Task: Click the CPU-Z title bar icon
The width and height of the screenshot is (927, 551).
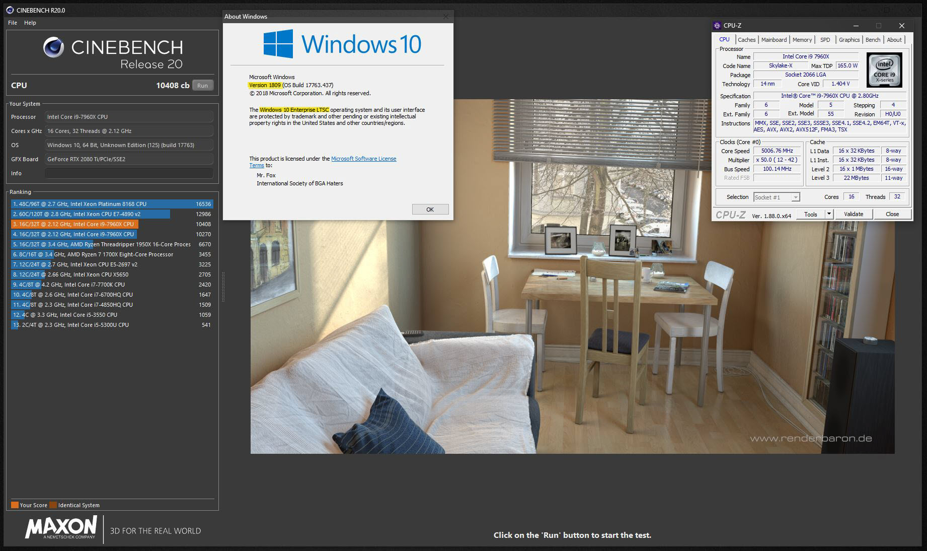Action: pyautogui.click(x=717, y=26)
